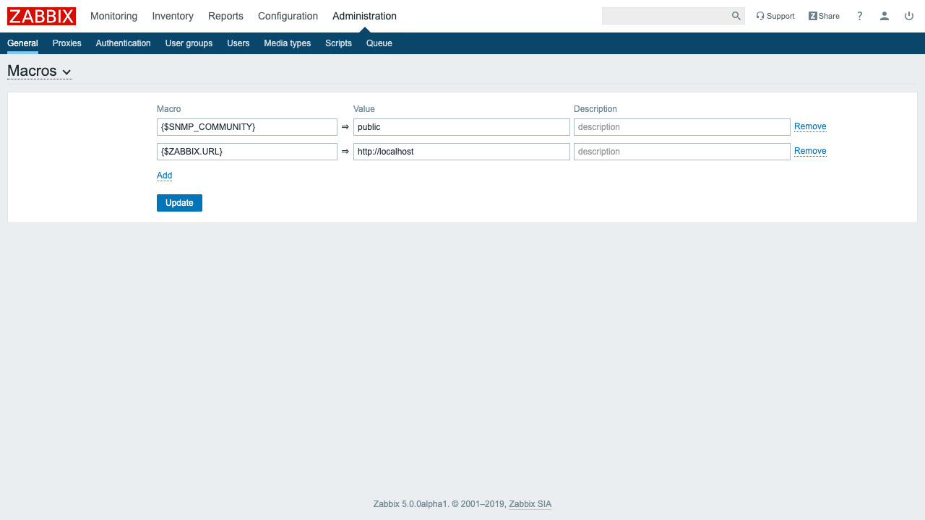
Task: Go to the Media types tab
Action: click(287, 43)
